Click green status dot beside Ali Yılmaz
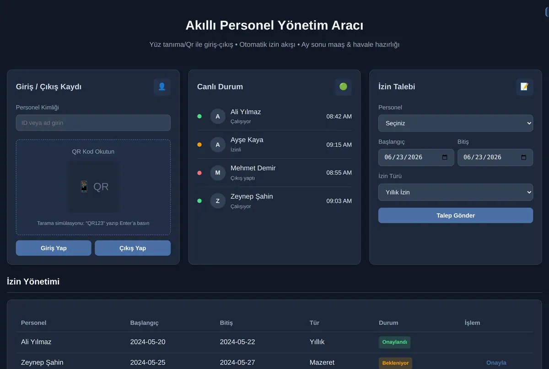 (199, 116)
